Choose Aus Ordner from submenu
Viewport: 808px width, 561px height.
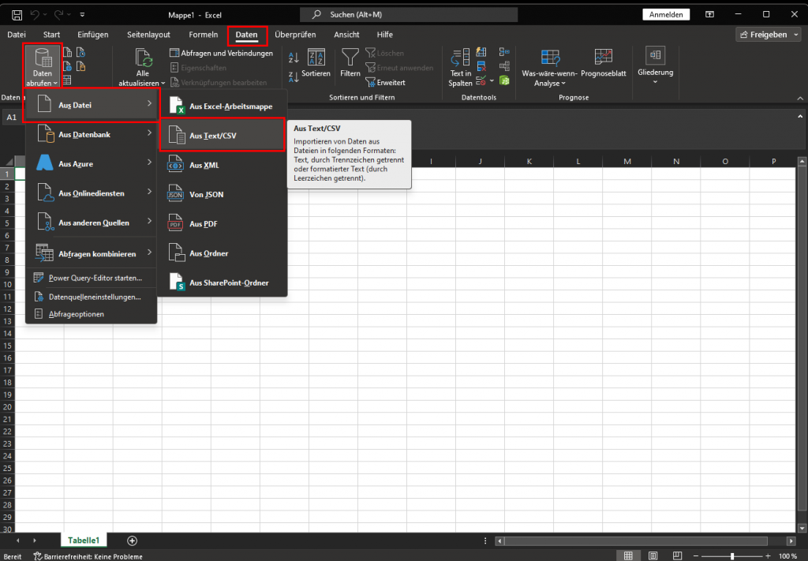pos(222,253)
